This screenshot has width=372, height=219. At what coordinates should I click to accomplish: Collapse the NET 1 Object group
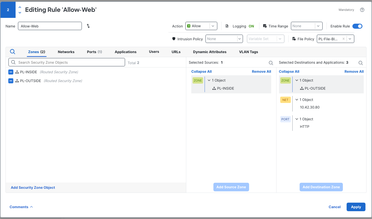point(297,100)
